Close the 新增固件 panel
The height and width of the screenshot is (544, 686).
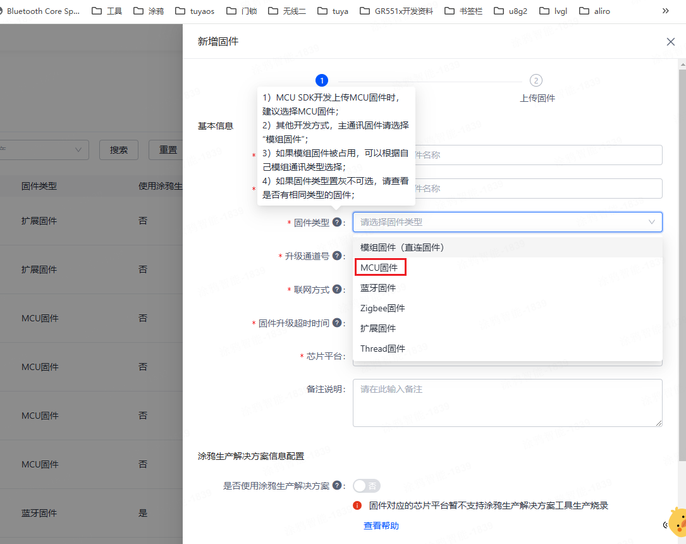point(671,42)
